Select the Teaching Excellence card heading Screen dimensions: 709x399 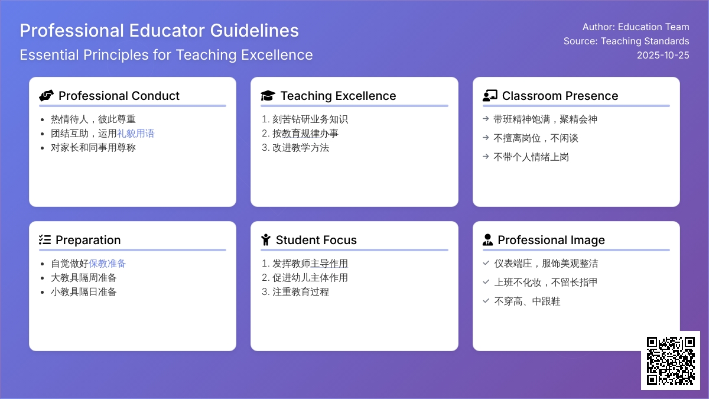coord(338,96)
